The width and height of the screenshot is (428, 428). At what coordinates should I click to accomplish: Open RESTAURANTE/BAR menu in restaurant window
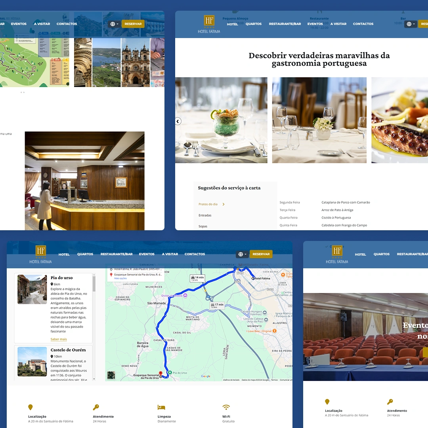coord(285,24)
